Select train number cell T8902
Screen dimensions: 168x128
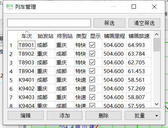(27, 54)
